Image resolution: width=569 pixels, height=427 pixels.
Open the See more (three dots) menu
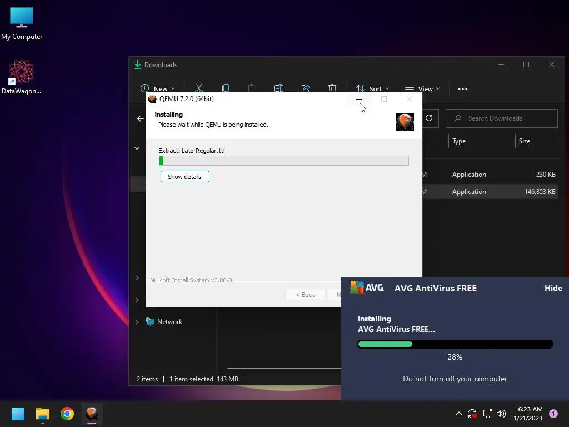[463, 88]
